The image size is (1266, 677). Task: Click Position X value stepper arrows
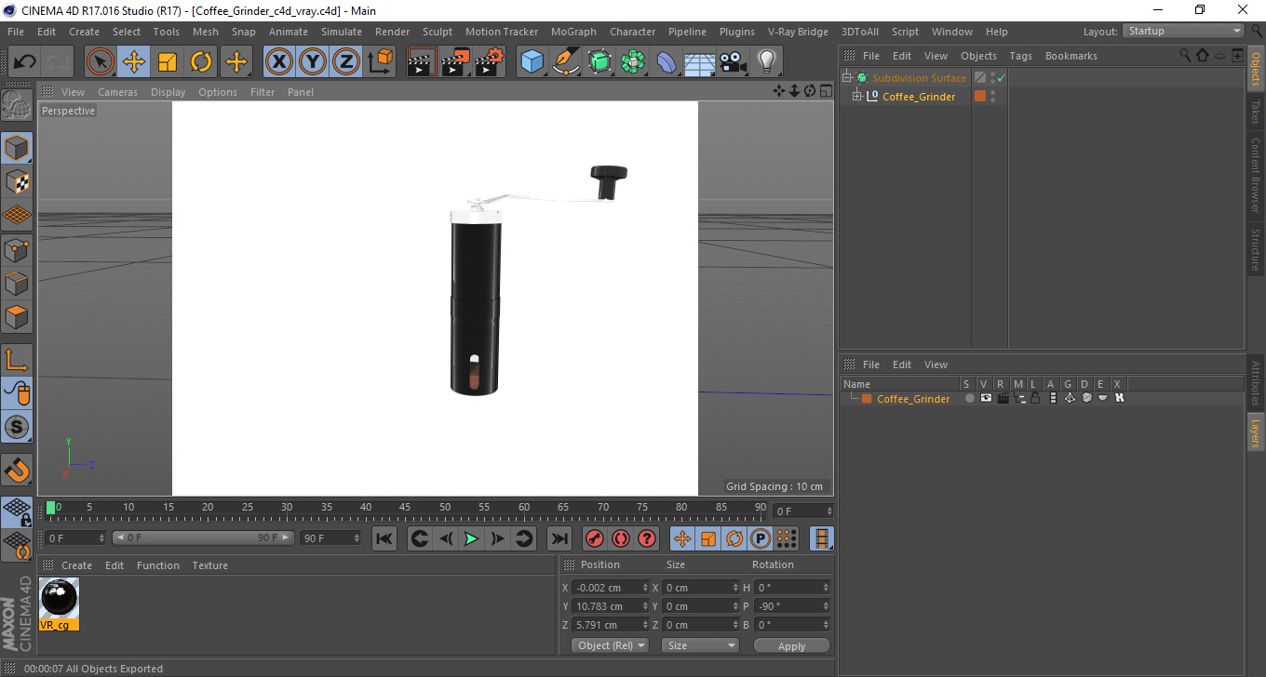point(645,588)
